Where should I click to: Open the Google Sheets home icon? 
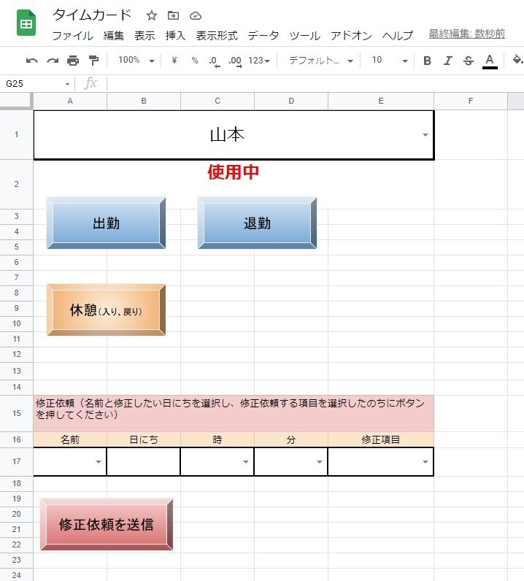coord(26,23)
